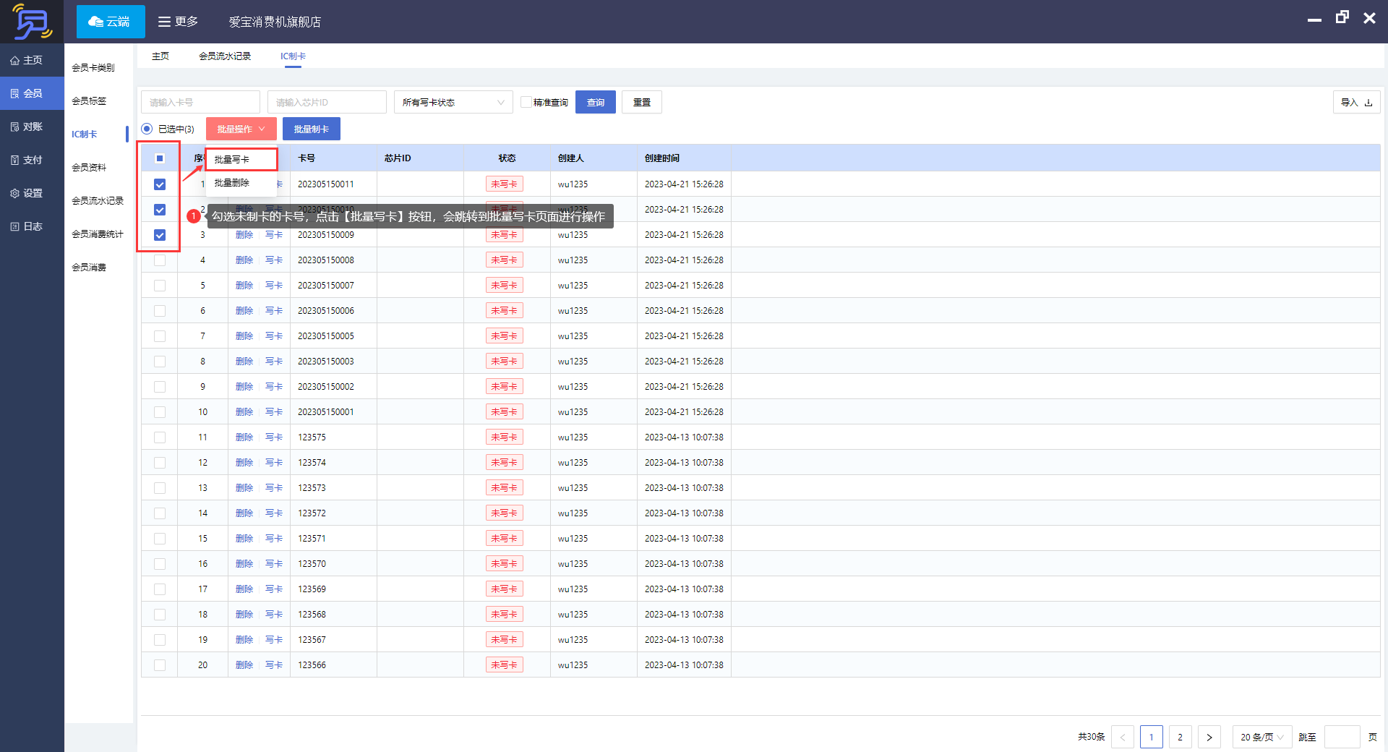Switch to the 会员流水记录 tab
The image size is (1388, 752).
(225, 56)
